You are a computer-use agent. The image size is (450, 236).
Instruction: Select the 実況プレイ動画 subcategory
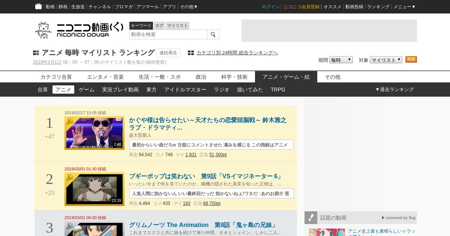click(x=120, y=90)
